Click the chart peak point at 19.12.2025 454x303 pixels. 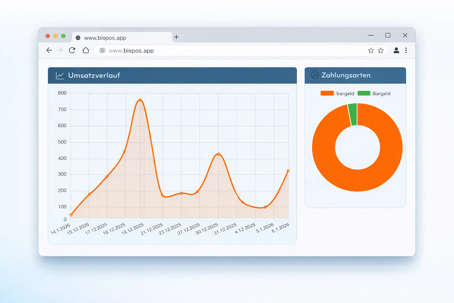click(x=140, y=100)
